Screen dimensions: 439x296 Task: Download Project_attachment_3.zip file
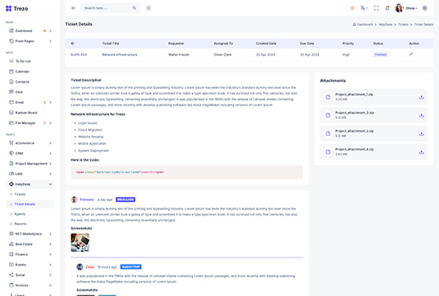[421, 134]
